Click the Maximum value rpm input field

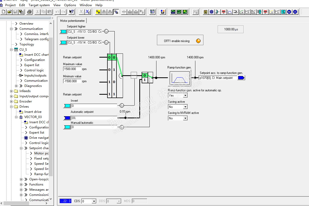72,69
